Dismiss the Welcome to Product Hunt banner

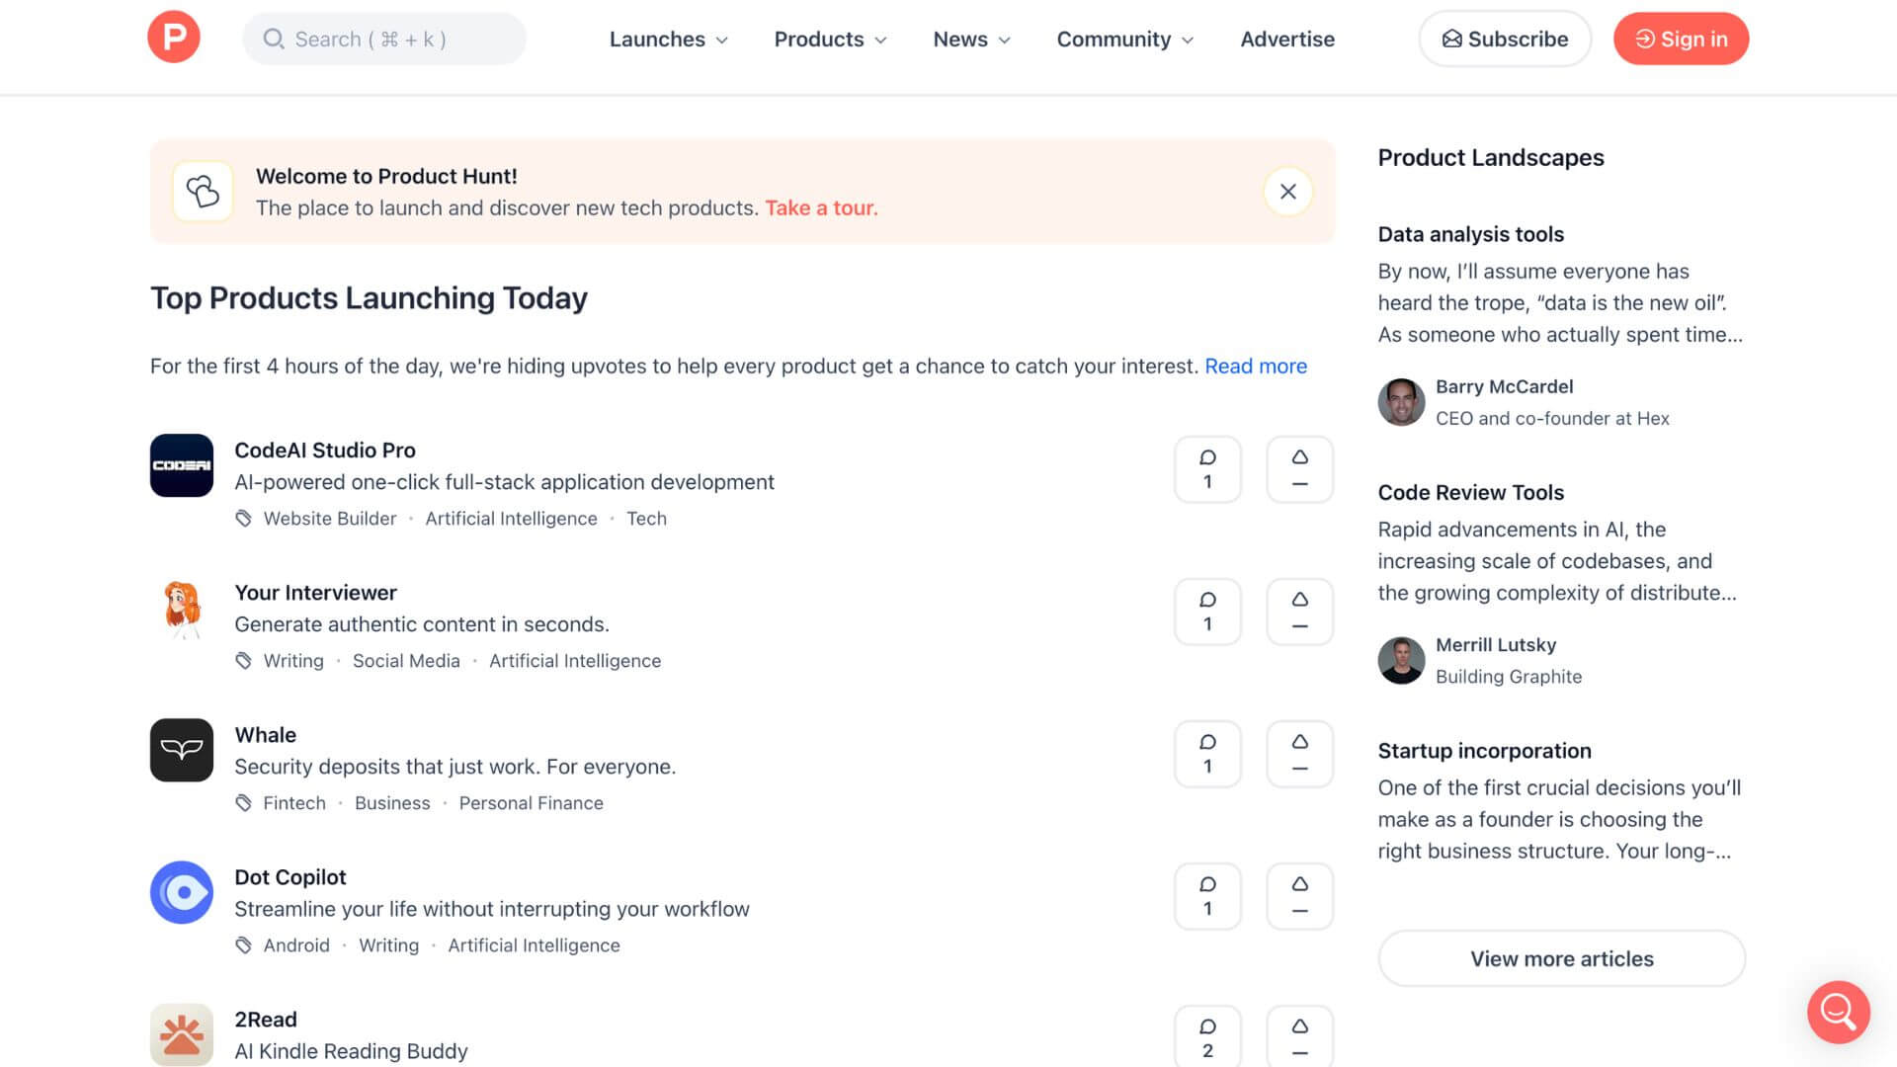pos(1288,192)
